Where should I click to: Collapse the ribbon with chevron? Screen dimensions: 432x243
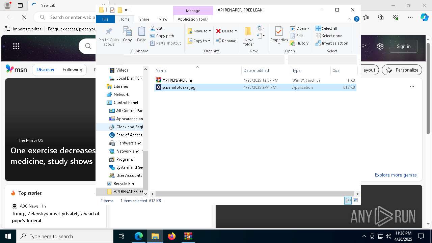click(350, 19)
